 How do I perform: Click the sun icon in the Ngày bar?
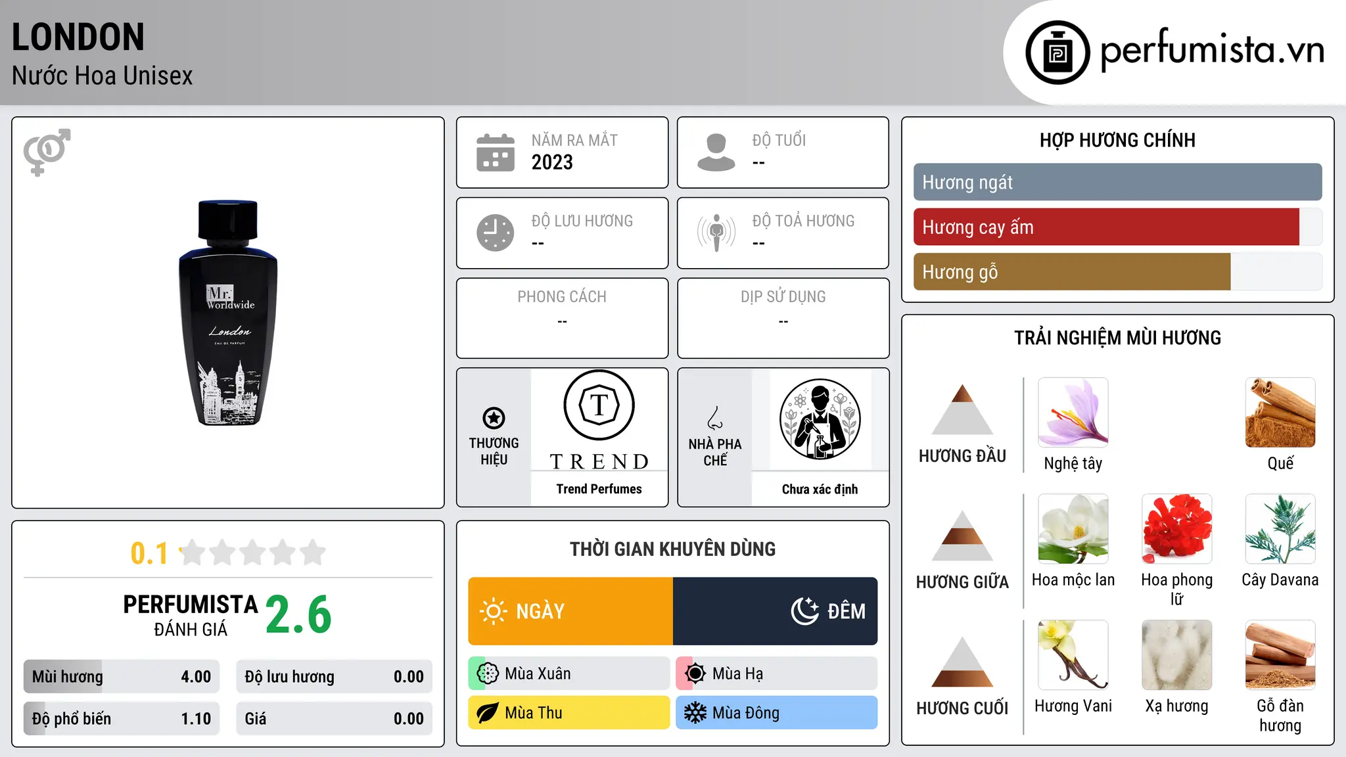(x=493, y=611)
